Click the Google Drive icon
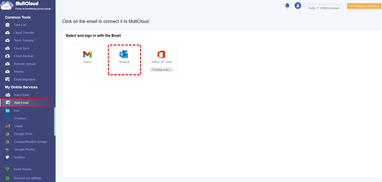Image resolution: width=382 pixels, height=182 pixels. [8, 134]
